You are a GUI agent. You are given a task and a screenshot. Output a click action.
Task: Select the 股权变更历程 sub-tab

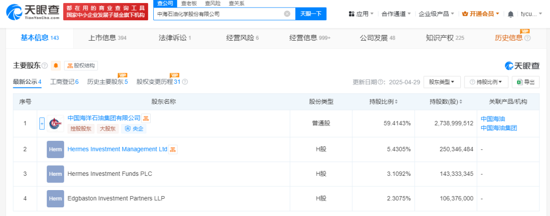point(158,82)
